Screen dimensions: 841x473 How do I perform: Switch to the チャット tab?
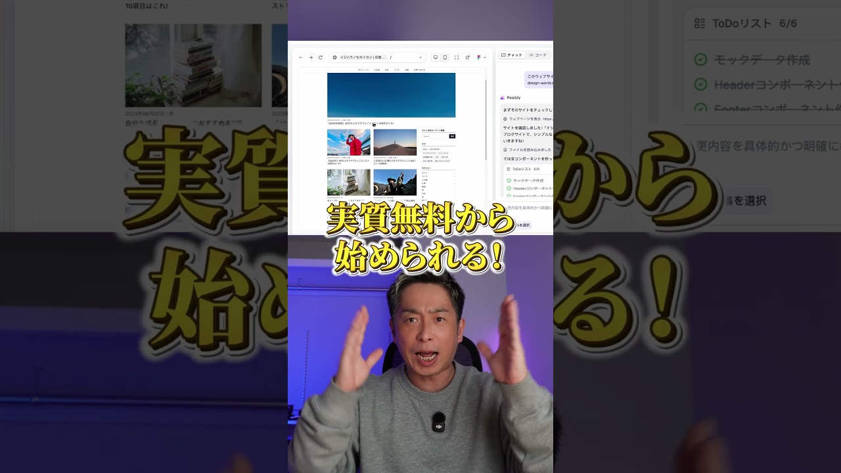512,55
